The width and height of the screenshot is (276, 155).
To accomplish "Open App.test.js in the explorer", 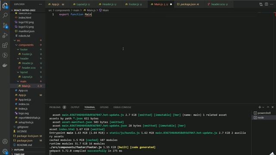I will [x=25, y=99].
